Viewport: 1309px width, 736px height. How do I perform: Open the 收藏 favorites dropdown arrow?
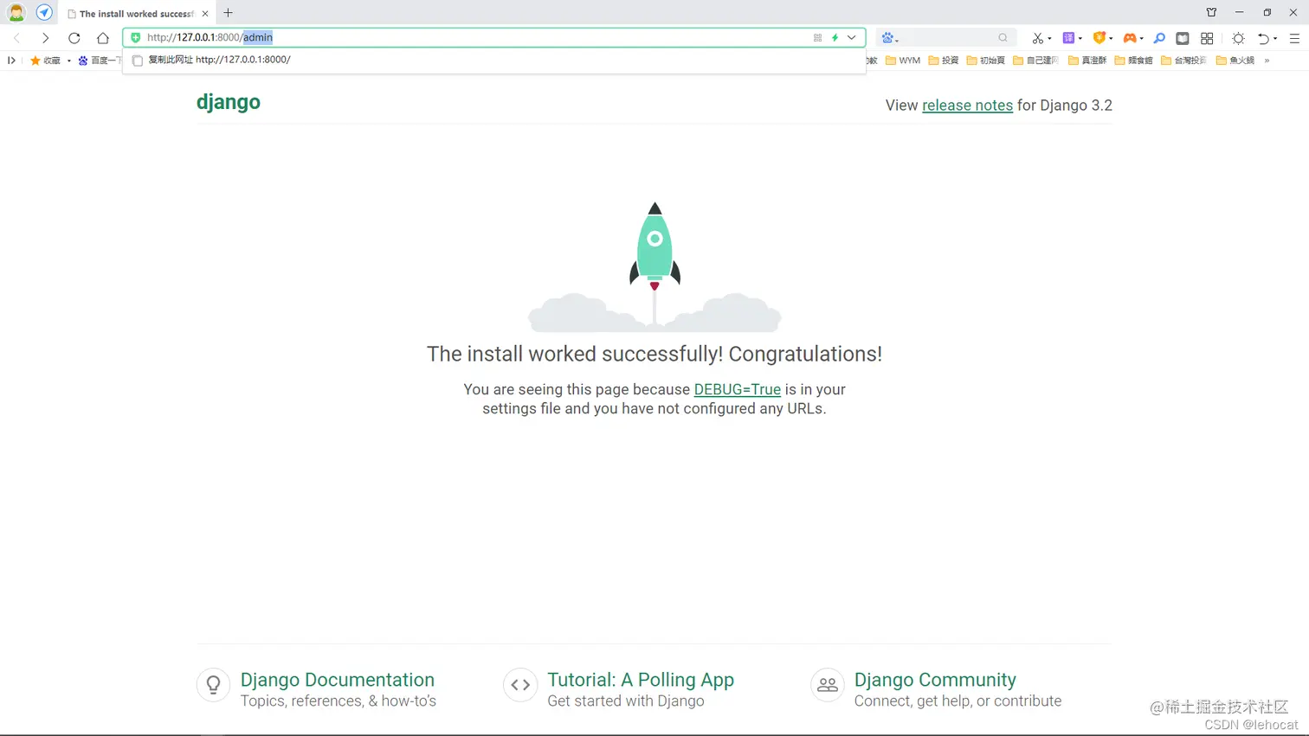(69, 61)
